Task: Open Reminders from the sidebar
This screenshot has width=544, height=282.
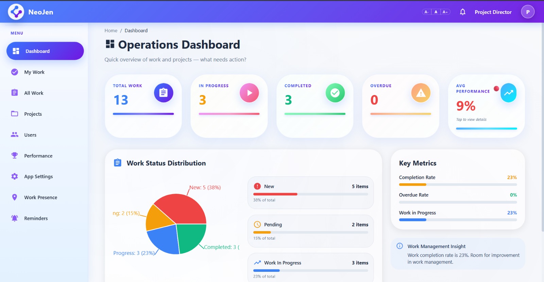Action: click(45, 218)
